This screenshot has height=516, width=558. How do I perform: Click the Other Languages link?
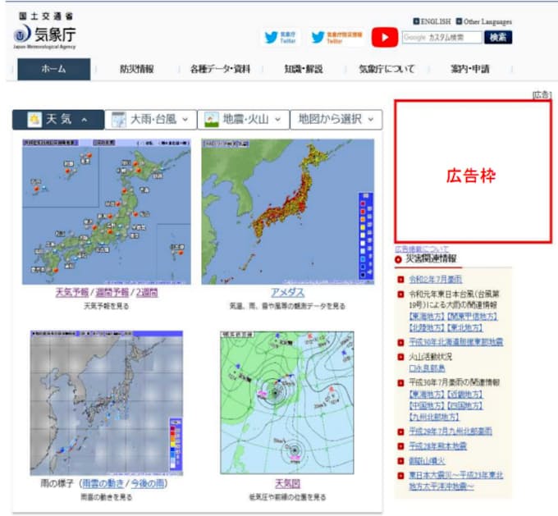(x=484, y=21)
